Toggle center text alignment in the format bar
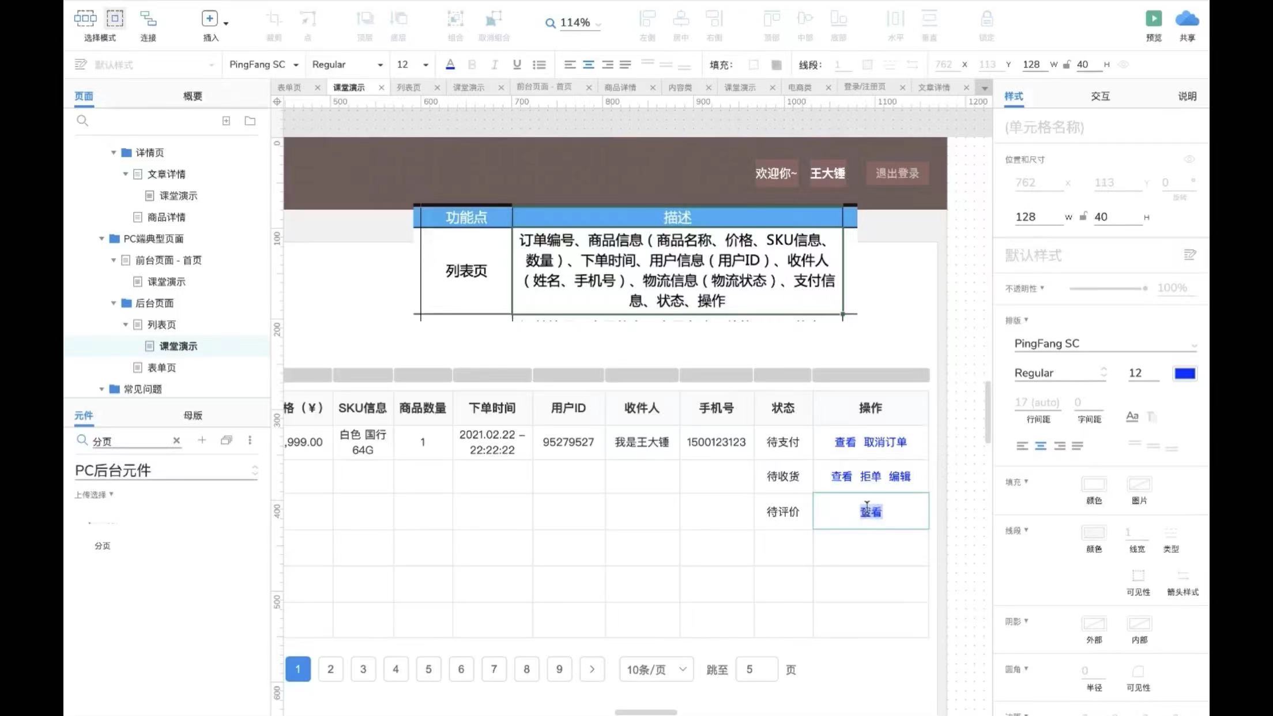 588,65
